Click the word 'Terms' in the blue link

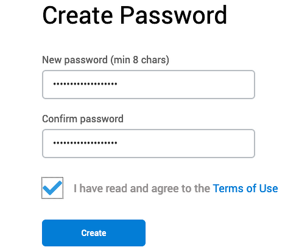coord(228,189)
